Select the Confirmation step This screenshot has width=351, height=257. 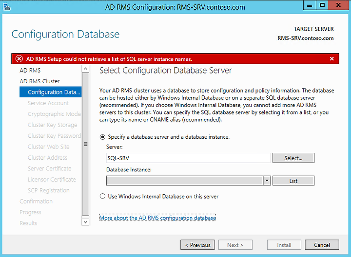coord(36,202)
